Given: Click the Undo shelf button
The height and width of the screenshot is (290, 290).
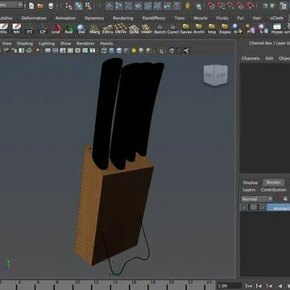Looking at the screenshot, I should (x=56, y=29).
